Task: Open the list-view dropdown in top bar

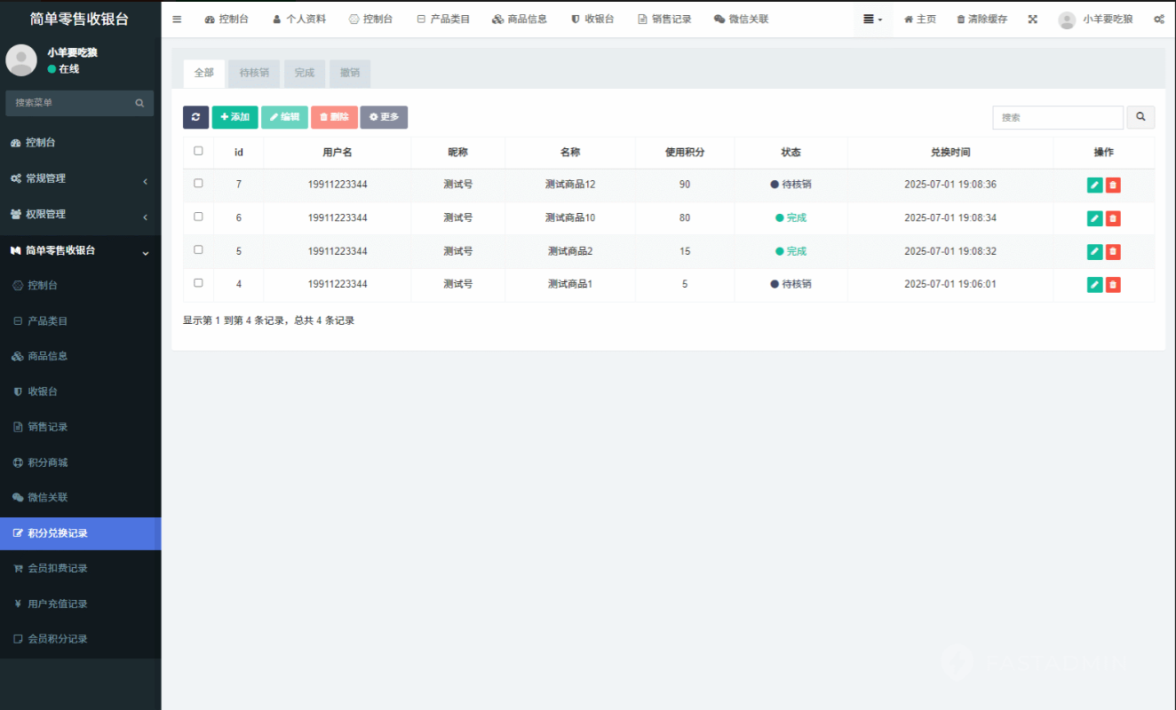Action: click(872, 19)
